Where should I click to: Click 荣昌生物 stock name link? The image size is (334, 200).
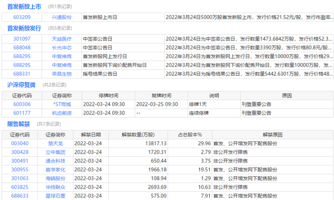[x=62, y=74]
